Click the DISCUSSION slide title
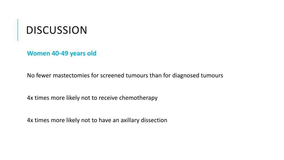This screenshot has height=160, width=284. [x=57, y=30]
